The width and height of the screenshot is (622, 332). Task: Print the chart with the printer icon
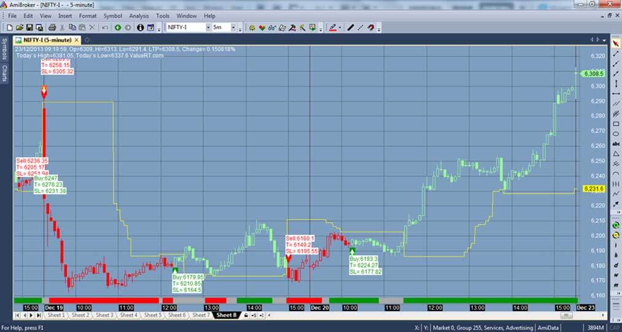tap(52, 28)
